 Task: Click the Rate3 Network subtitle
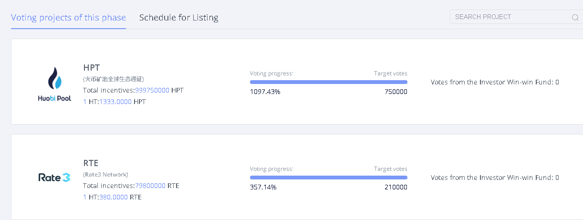point(105,175)
